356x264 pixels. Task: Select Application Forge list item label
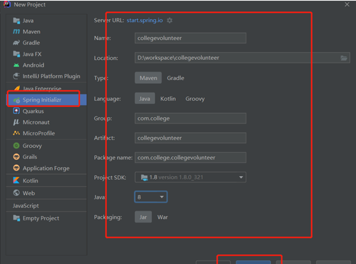point(46,168)
